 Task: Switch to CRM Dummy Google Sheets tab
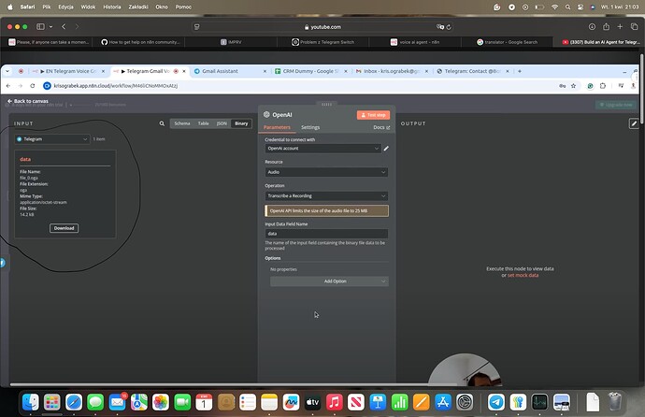pyautogui.click(x=310, y=71)
